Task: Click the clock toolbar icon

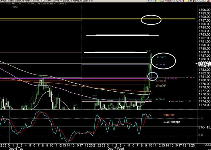Action: pyautogui.click(x=169, y=1)
